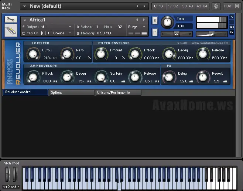Screen dimensions: 243x191
Task: Click the Amp Envelope Sustain knob
Action: click(x=101, y=77)
